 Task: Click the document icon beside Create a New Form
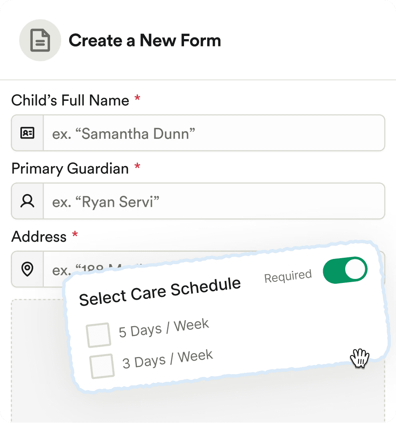40,41
